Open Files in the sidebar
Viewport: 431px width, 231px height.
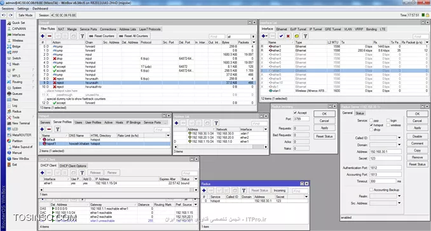tap(15, 100)
